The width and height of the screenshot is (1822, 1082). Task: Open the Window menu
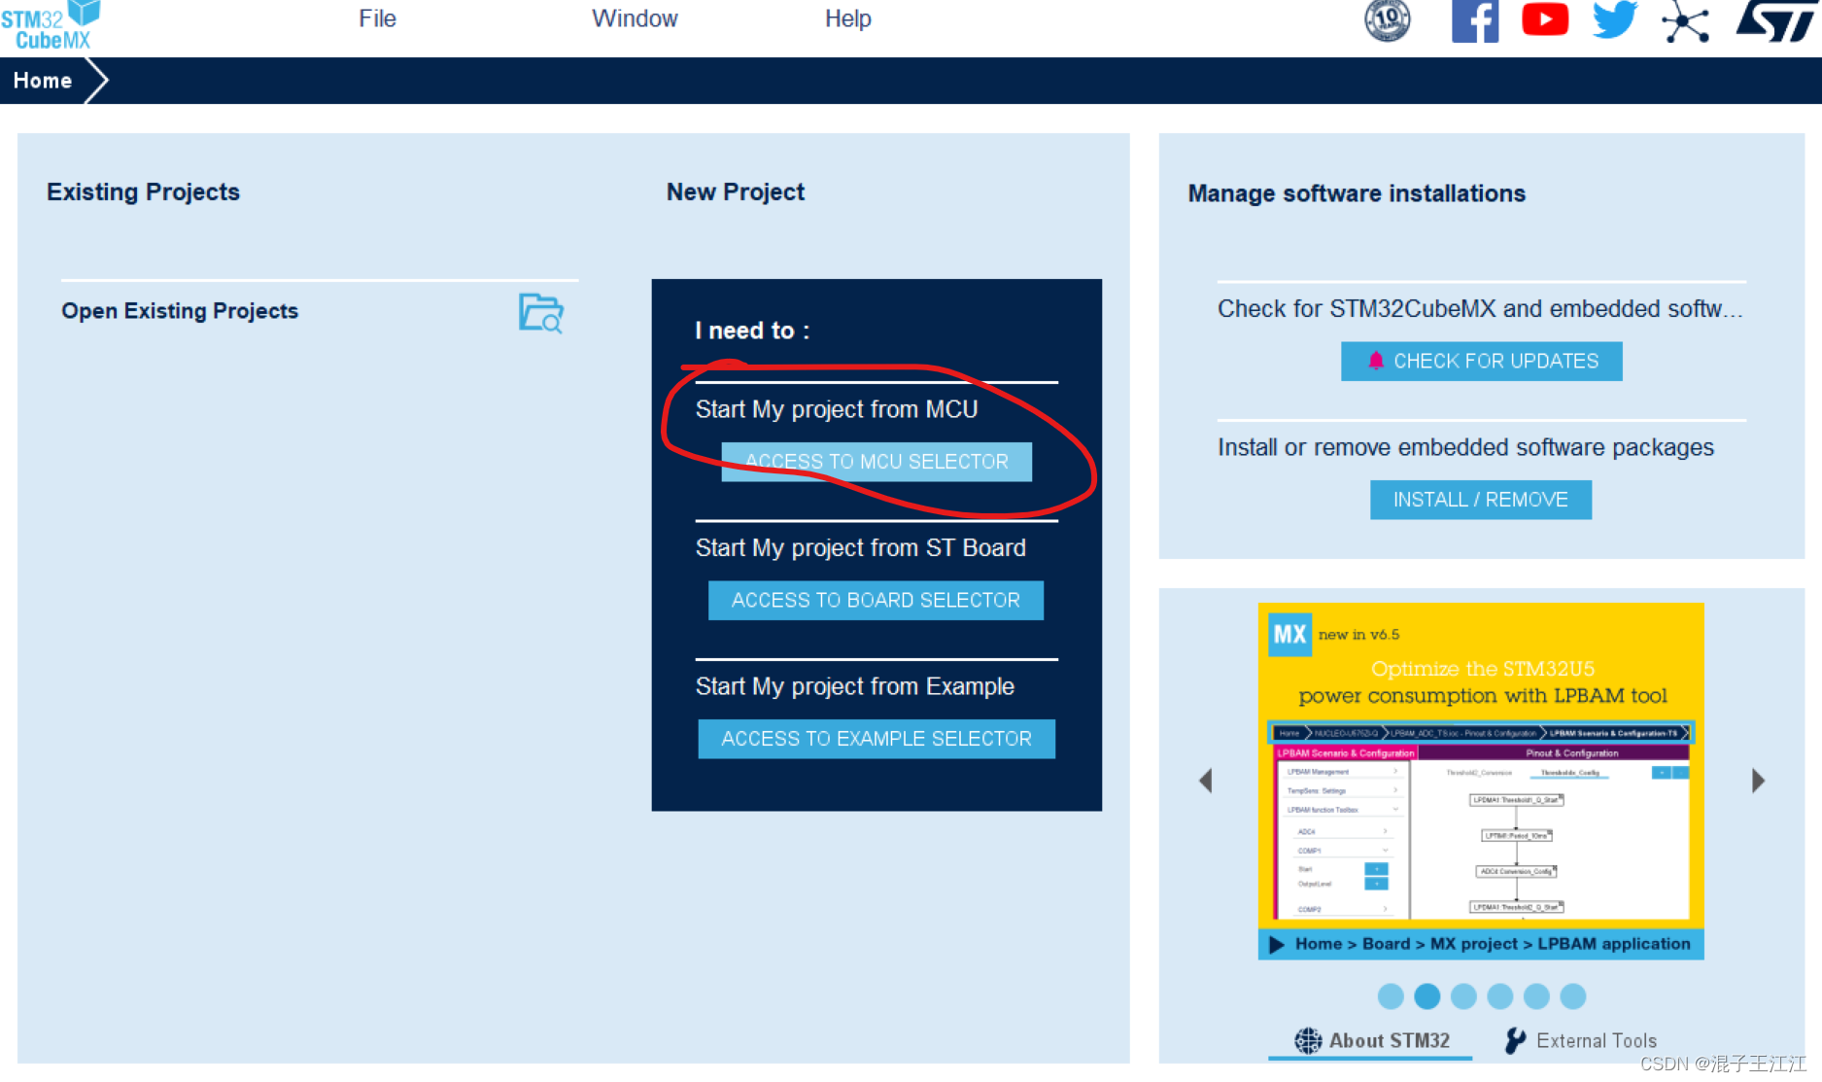point(635,18)
